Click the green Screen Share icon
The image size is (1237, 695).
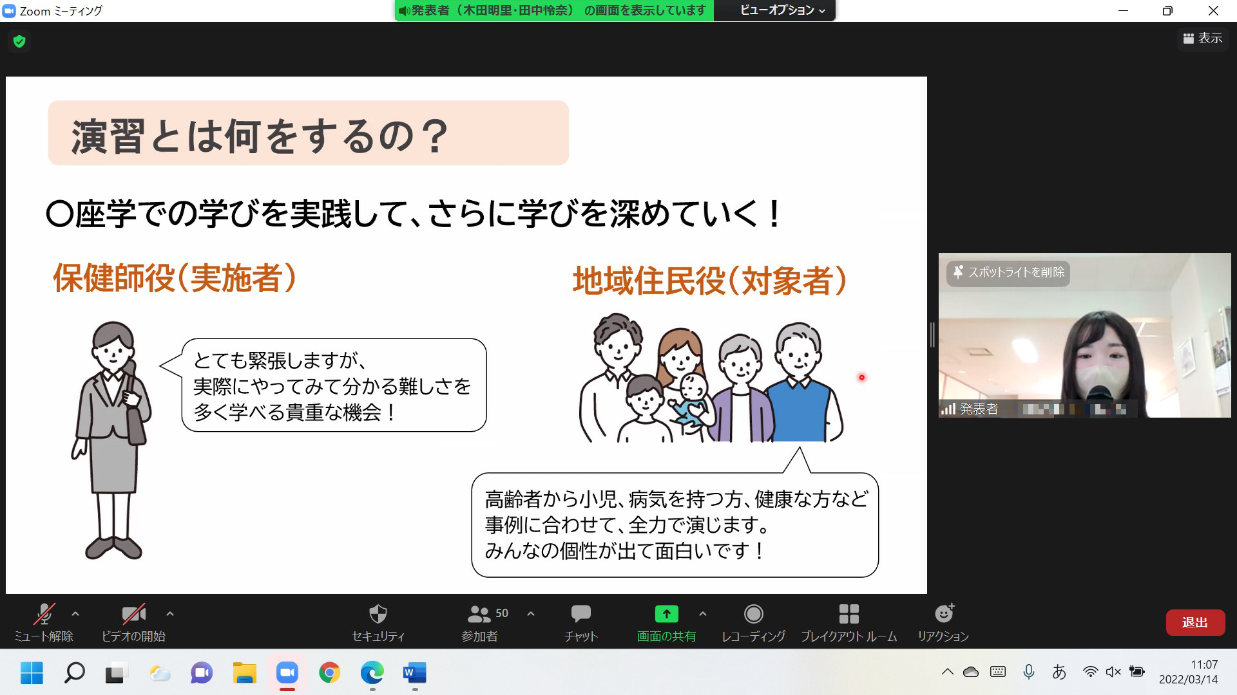(666, 615)
